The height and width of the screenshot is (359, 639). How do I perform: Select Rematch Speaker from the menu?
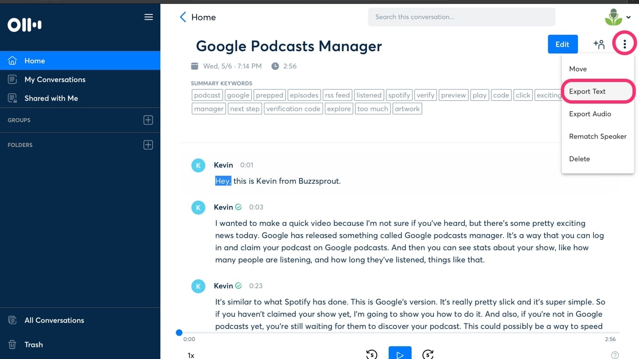[x=598, y=136]
